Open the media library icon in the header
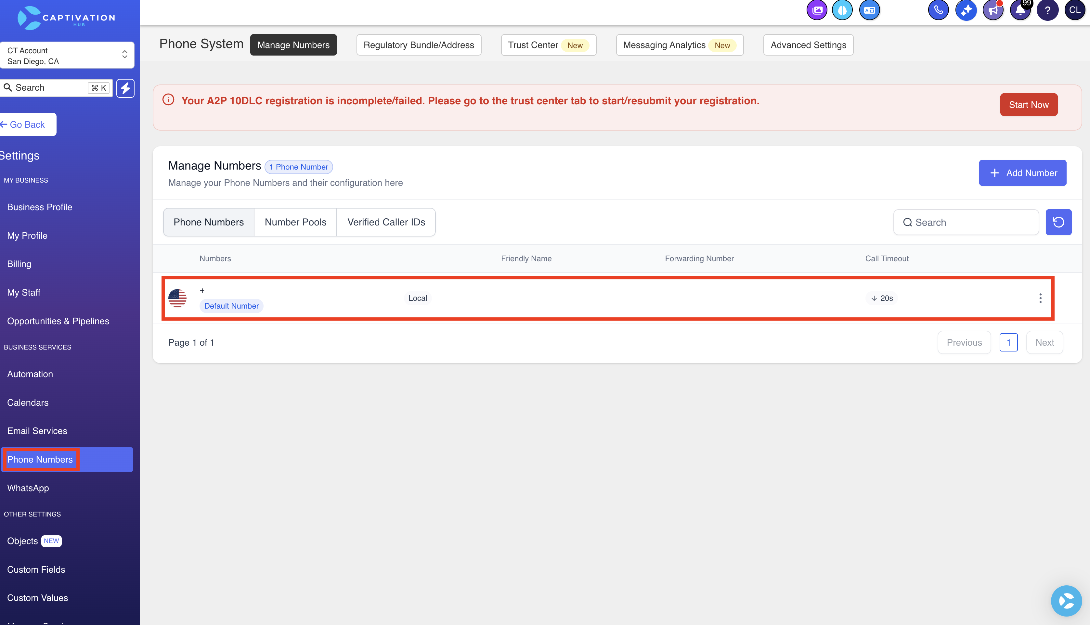Viewport: 1090px width, 625px height. click(x=817, y=10)
